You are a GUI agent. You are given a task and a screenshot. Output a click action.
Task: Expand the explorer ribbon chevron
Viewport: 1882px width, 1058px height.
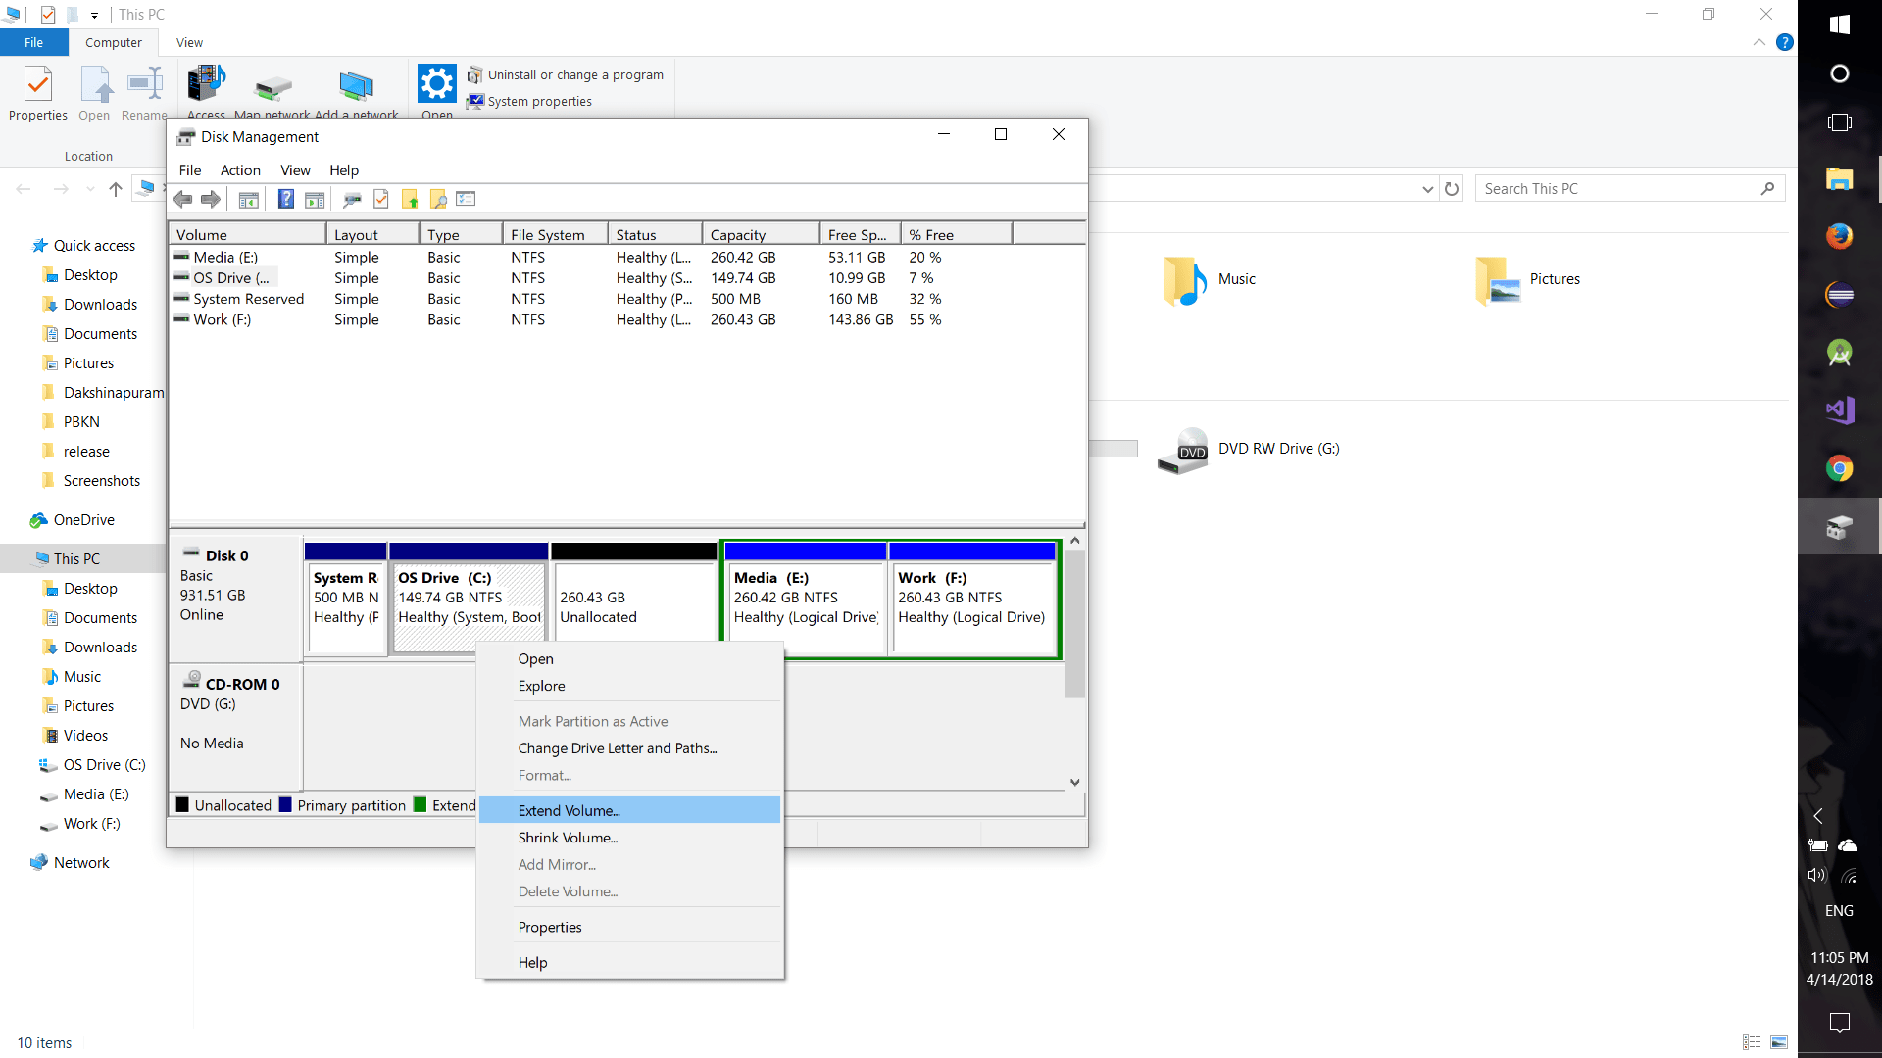[1758, 43]
